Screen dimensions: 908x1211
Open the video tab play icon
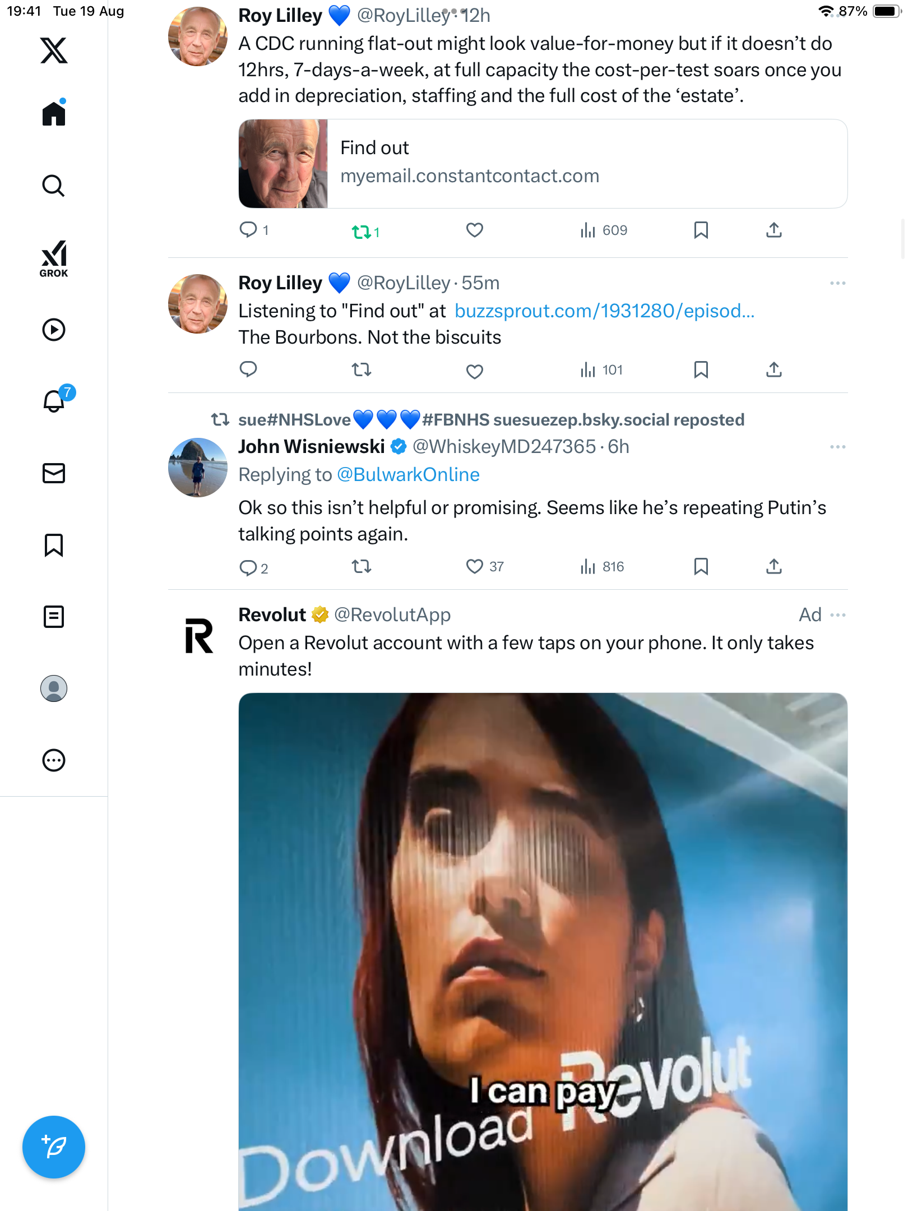pyautogui.click(x=54, y=330)
